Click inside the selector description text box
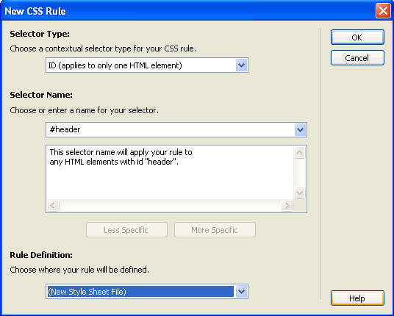394x316 pixels. pos(170,172)
